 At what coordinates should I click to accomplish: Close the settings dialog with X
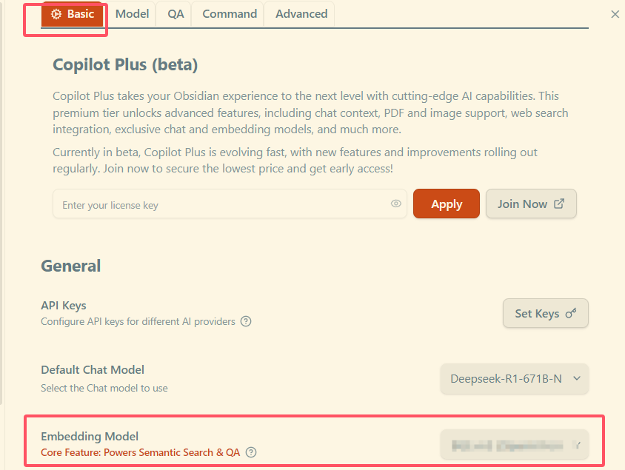pos(615,14)
